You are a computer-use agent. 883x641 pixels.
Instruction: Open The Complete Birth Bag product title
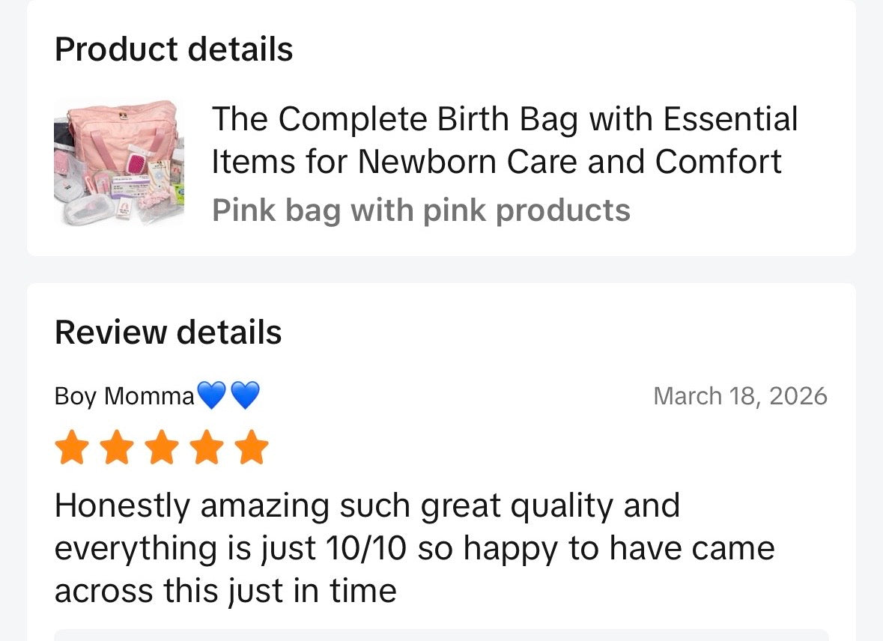[504, 120]
